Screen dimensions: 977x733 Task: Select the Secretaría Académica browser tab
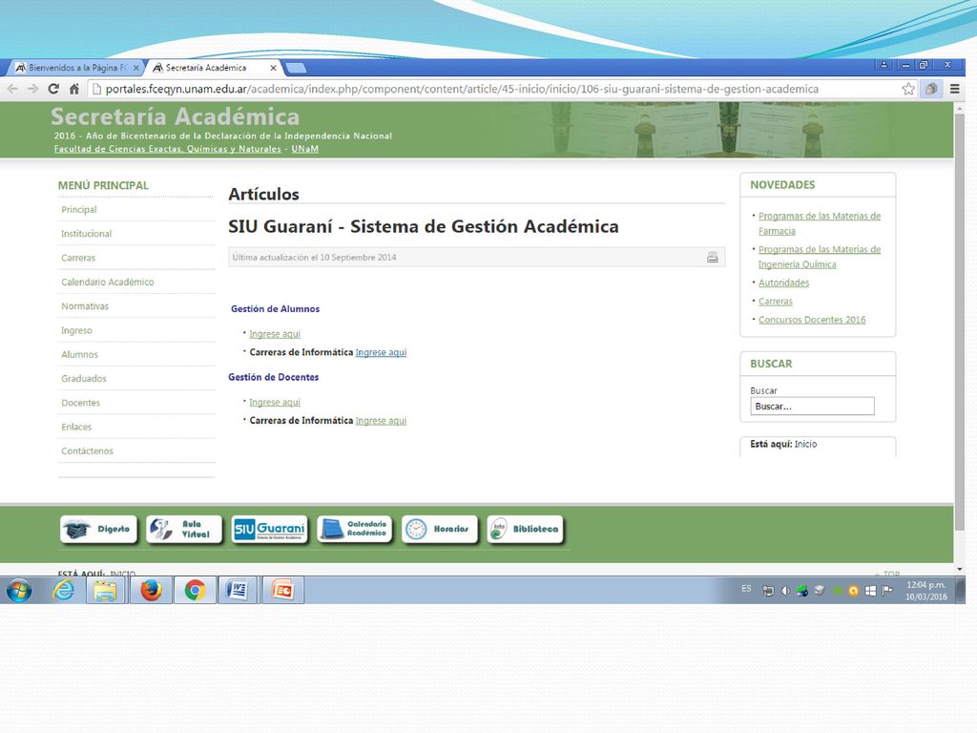point(206,68)
